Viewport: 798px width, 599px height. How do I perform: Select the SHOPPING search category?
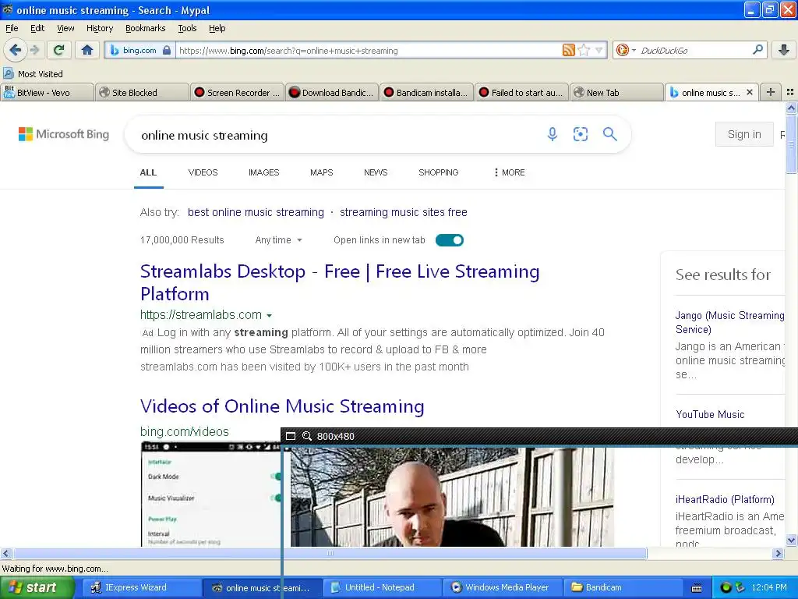click(438, 172)
